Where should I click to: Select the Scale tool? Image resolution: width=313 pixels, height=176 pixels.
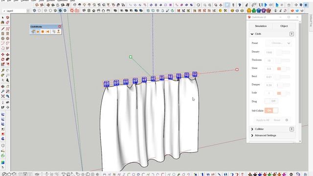point(2,64)
